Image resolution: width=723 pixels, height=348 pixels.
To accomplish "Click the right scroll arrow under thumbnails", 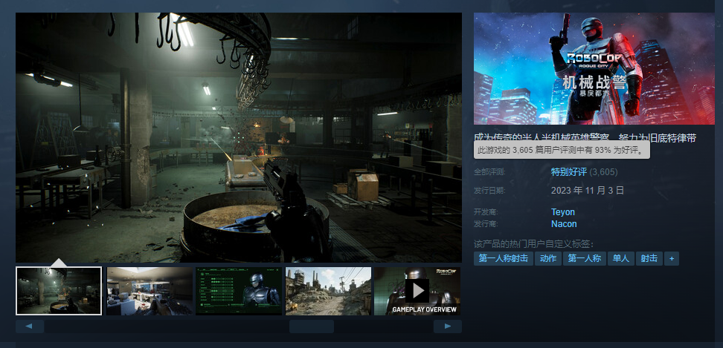I will click(447, 326).
